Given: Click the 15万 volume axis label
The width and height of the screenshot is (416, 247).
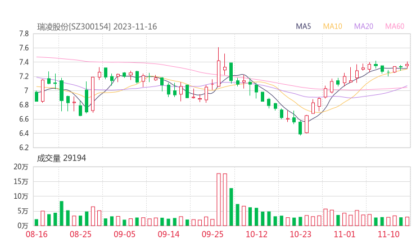Looking at the screenshot, I should point(21,181).
